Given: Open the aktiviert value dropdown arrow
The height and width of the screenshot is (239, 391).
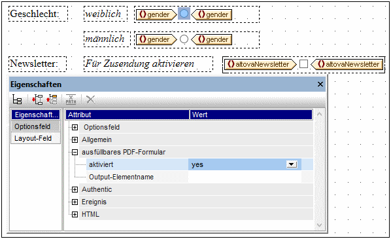Looking at the screenshot, I should point(292,164).
